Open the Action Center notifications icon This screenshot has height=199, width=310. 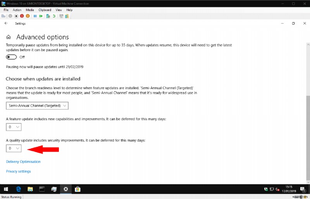pos(303,189)
